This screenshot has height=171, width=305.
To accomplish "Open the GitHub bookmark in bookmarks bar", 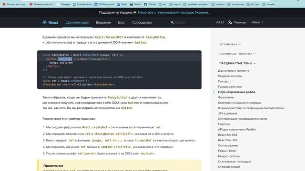I will tap(150, 4).
